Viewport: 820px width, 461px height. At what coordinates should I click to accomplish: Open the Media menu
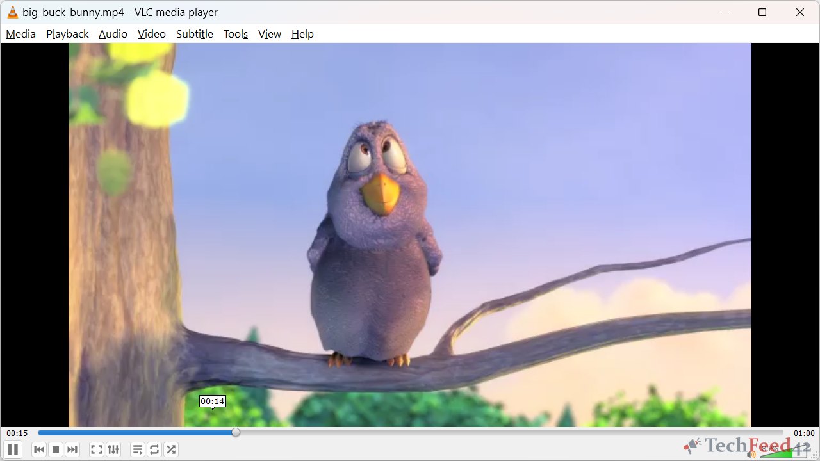pos(20,34)
